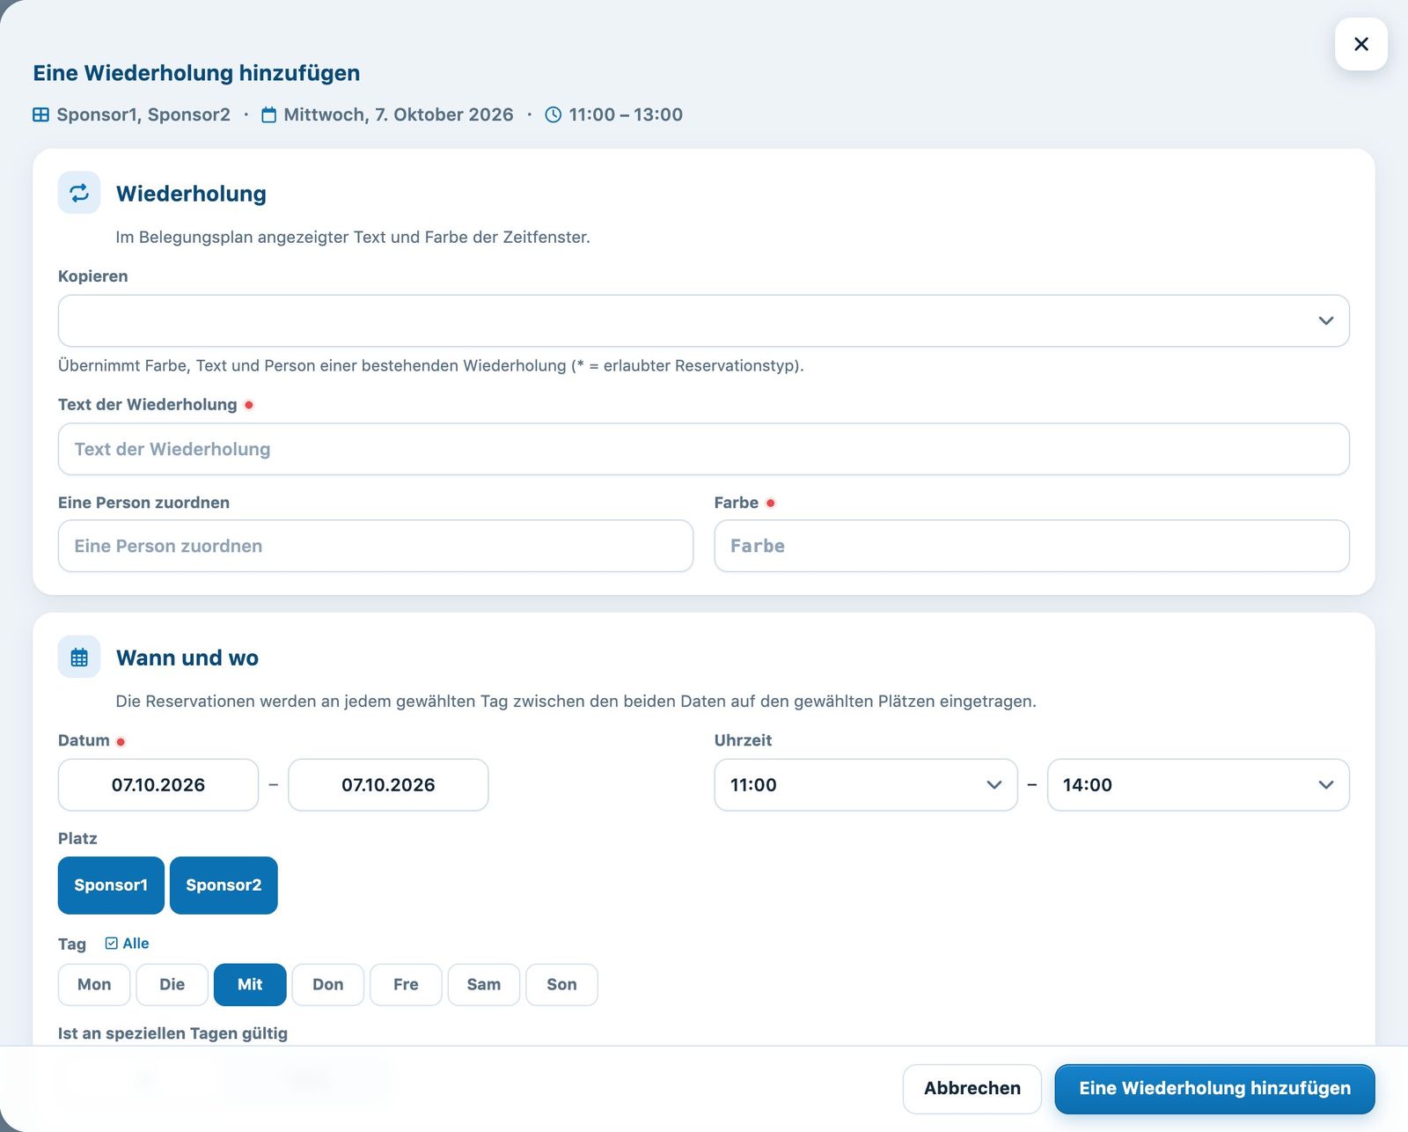The image size is (1408, 1132).
Task: Close the dialog with the X icon
Action: [x=1360, y=44]
